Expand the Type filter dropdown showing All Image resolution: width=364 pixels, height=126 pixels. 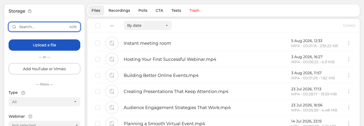[x=44, y=102]
